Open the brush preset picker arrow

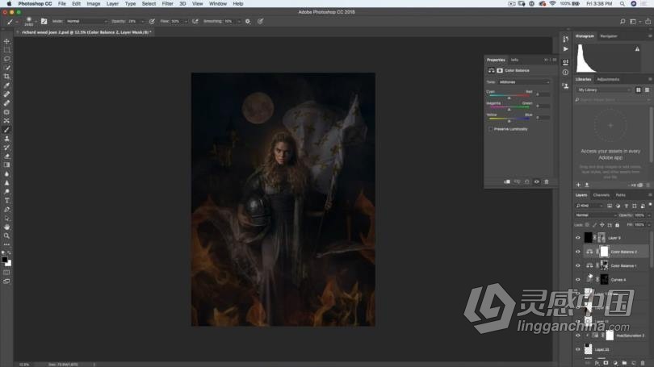(36, 21)
